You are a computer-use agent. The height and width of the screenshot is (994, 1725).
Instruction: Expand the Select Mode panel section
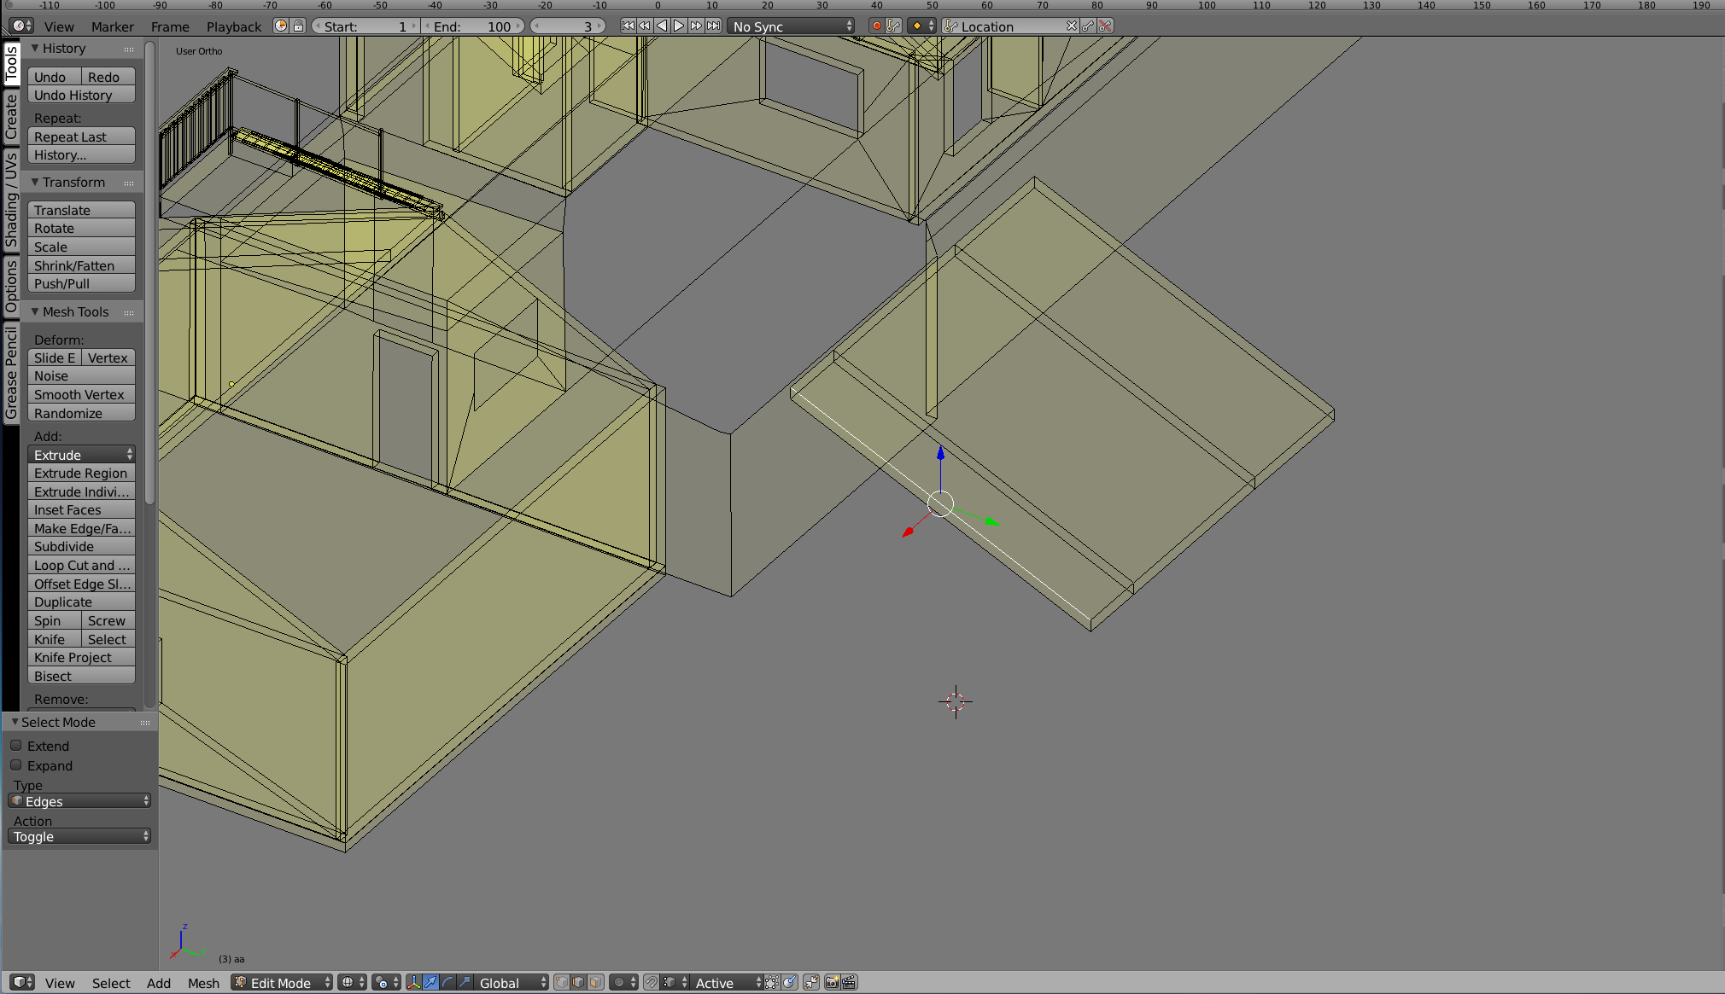coord(15,722)
